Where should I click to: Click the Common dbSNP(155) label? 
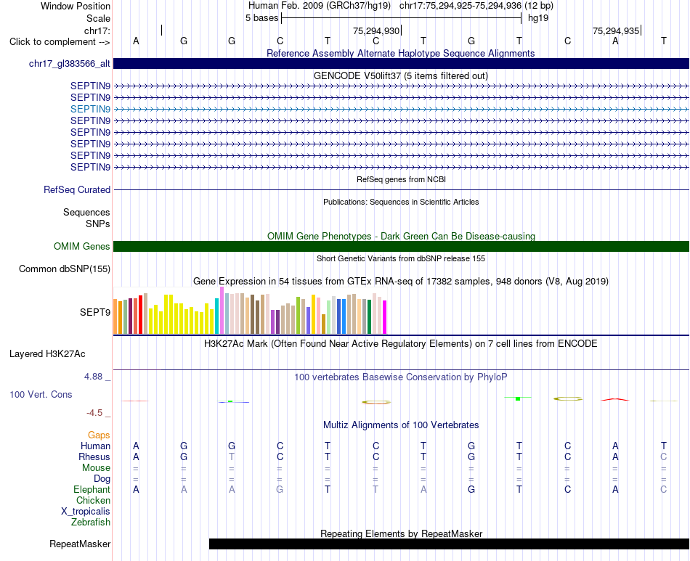(x=65, y=269)
